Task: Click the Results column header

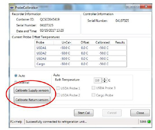Action: (118, 42)
